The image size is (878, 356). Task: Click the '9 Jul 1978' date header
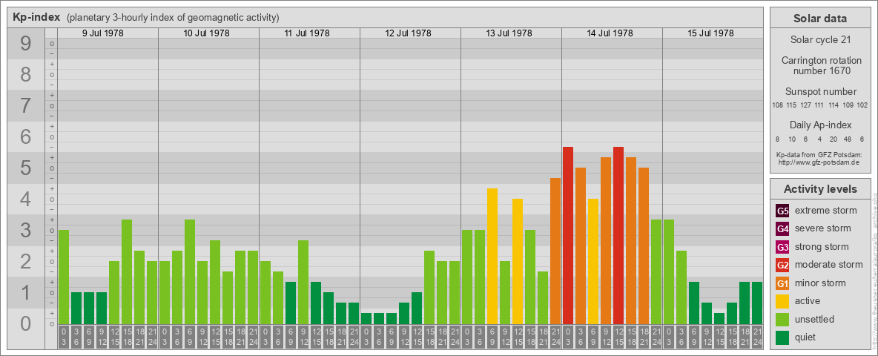click(x=103, y=33)
